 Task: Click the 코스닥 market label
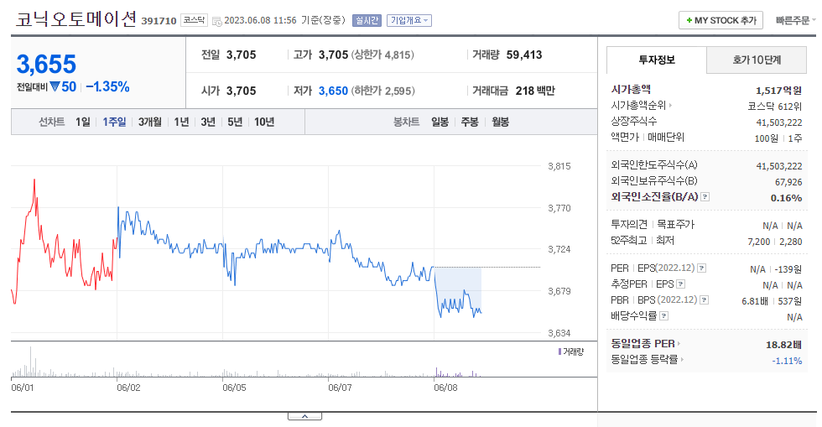click(194, 20)
